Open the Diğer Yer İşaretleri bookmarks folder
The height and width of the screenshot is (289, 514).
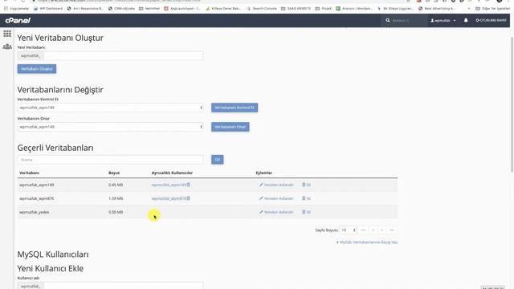(492, 9)
